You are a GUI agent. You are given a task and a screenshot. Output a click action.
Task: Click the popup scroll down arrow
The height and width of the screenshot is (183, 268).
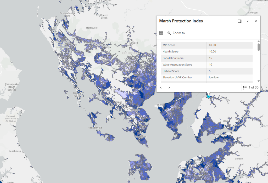click(259, 81)
